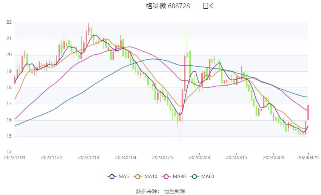The height and width of the screenshot is (195, 321).
Task: Click the 20240409 date axis label
Action: 274,158
